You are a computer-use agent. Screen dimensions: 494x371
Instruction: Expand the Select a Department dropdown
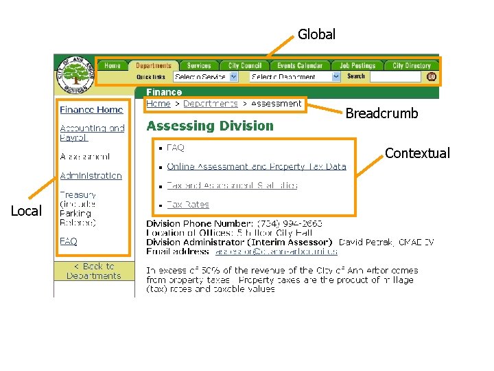(x=295, y=77)
